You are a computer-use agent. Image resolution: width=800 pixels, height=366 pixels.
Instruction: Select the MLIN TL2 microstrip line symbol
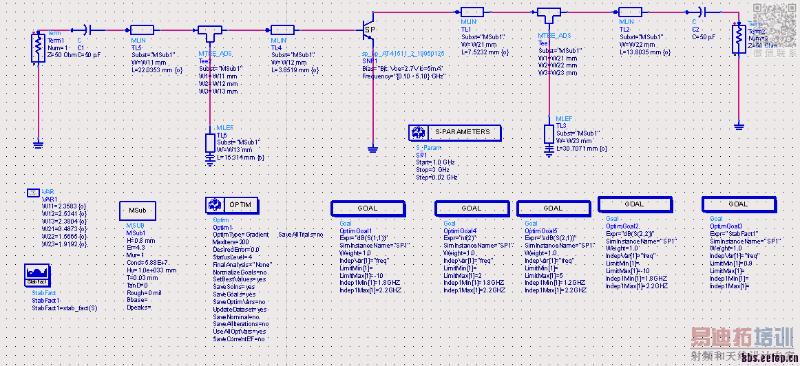(630, 12)
